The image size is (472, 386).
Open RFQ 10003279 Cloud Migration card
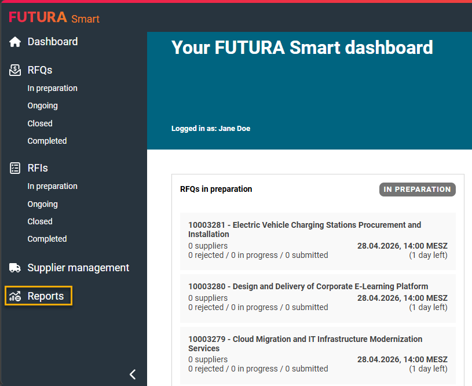[318, 355]
